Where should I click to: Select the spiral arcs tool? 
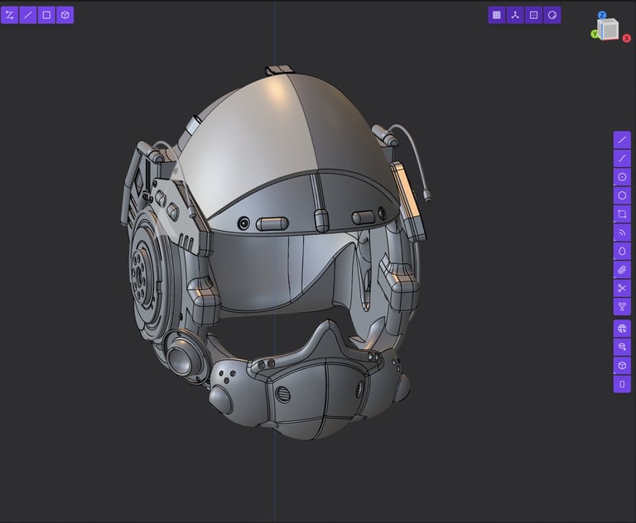(622, 233)
